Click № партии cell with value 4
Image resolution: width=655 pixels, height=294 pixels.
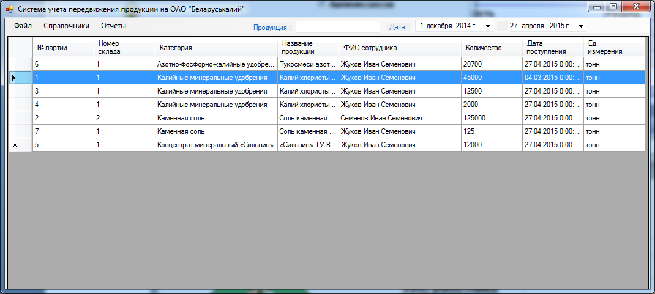point(63,105)
